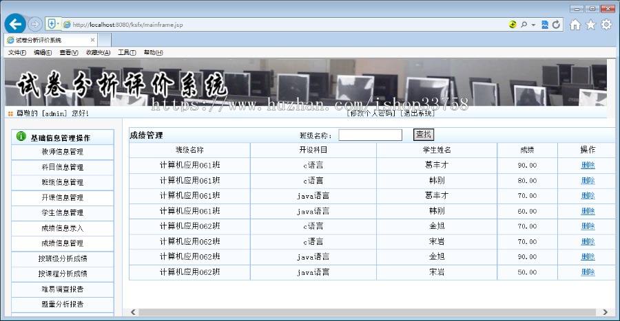
Task: Click the 班级名称 column header
Action: point(190,150)
